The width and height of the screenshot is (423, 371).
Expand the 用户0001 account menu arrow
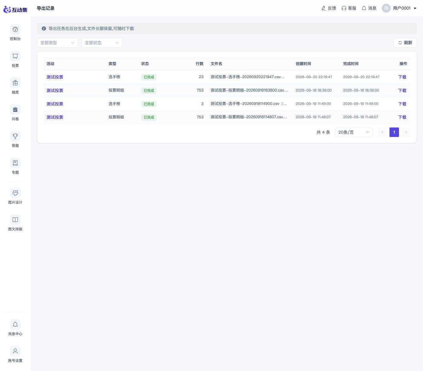coord(415,8)
